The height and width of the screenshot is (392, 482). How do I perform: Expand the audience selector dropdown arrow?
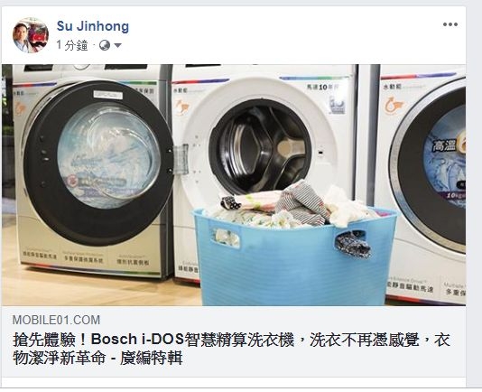(x=117, y=46)
